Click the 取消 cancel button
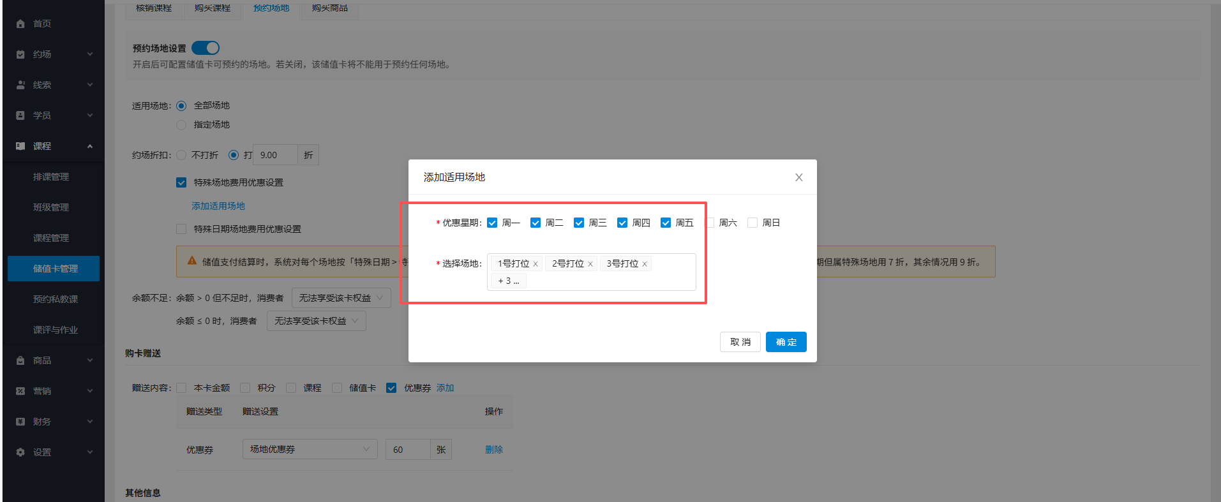This screenshot has width=1221, height=502. point(740,342)
